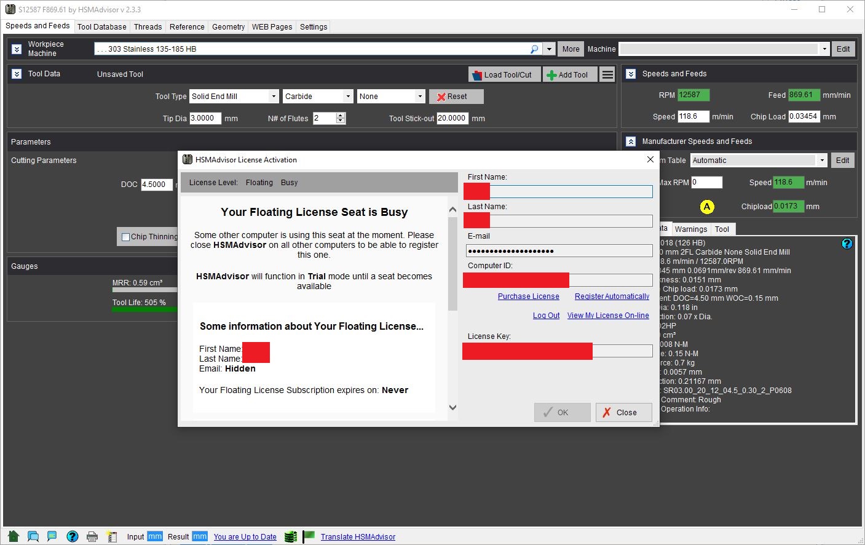
Task: Toggle the Result mm unit button
Action: tap(200, 536)
